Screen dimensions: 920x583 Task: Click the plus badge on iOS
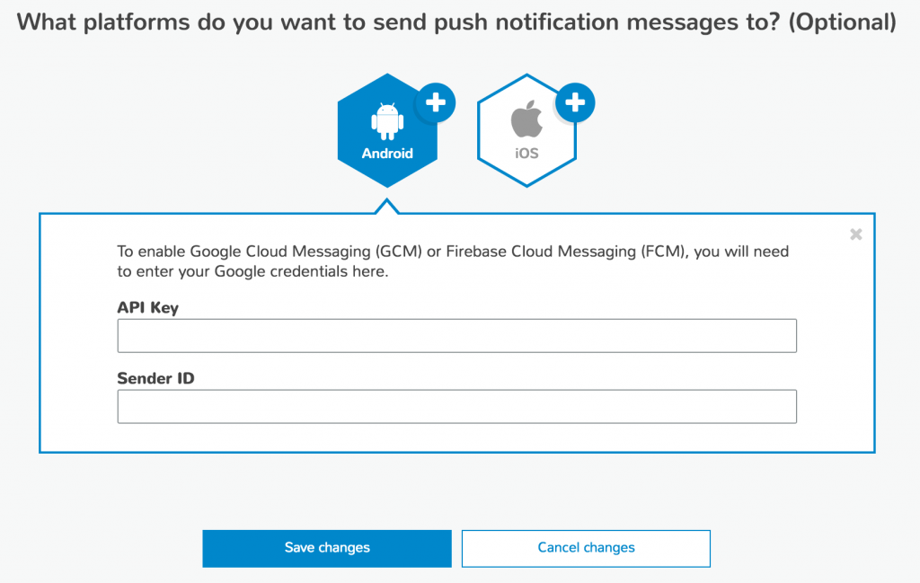575,102
